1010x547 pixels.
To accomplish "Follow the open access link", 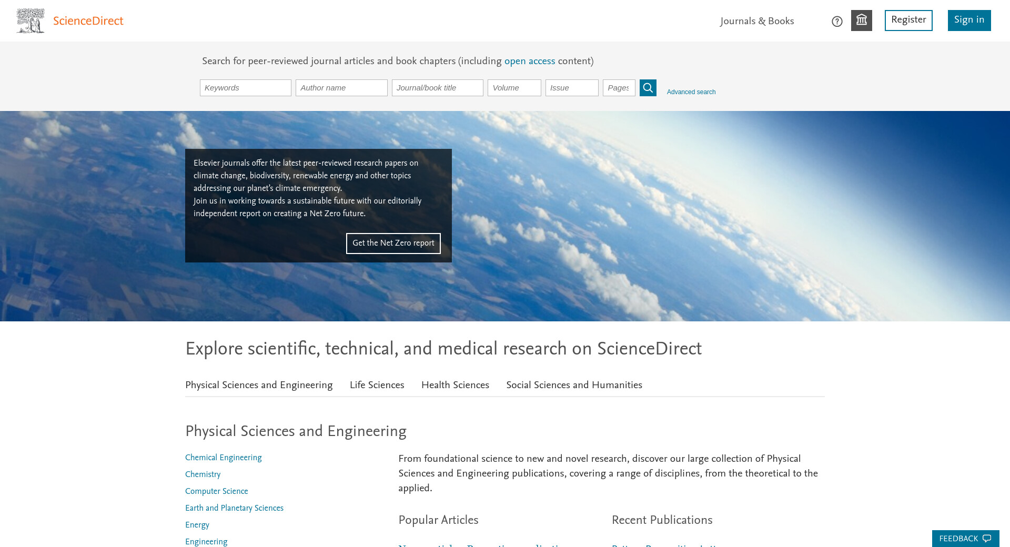I will pos(529,61).
